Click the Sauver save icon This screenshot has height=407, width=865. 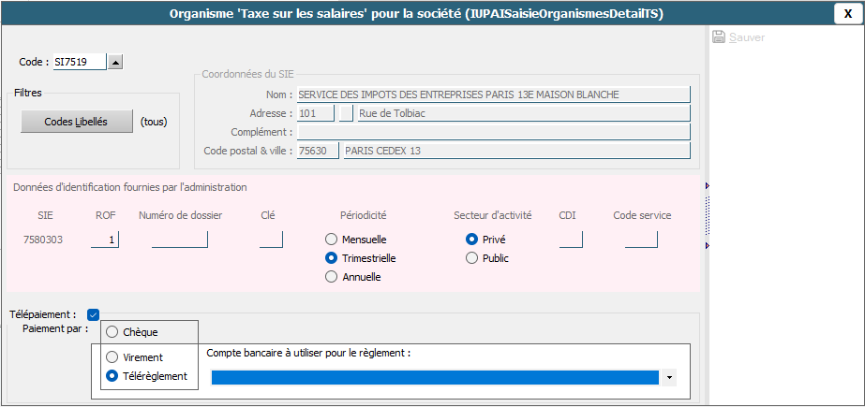click(719, 37)
